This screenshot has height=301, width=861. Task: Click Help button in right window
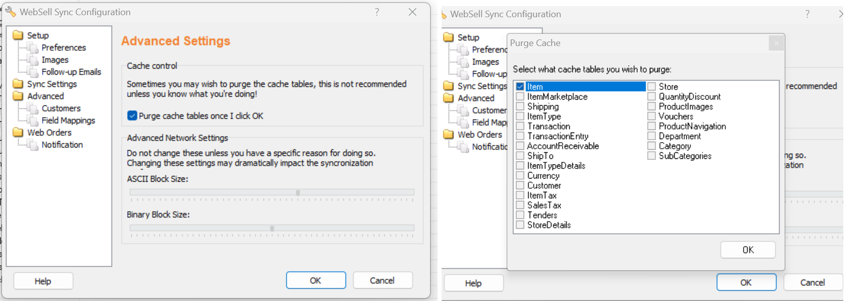tap(474, 283)
